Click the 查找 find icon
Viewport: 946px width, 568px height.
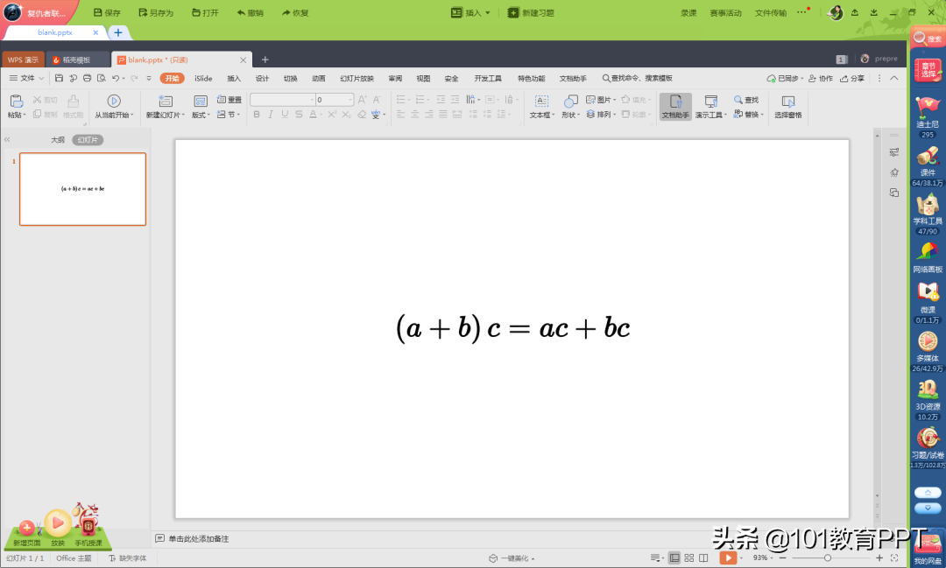[x=738, y=100]
